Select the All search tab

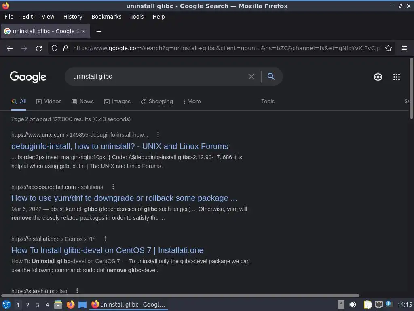[x=19, y=102]
